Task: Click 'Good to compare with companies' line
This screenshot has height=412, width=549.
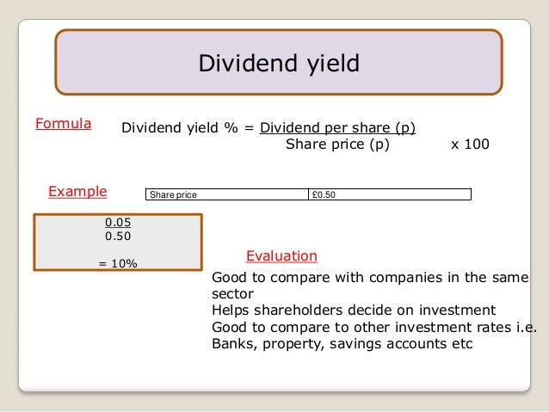Action: (x=370, y=278)
